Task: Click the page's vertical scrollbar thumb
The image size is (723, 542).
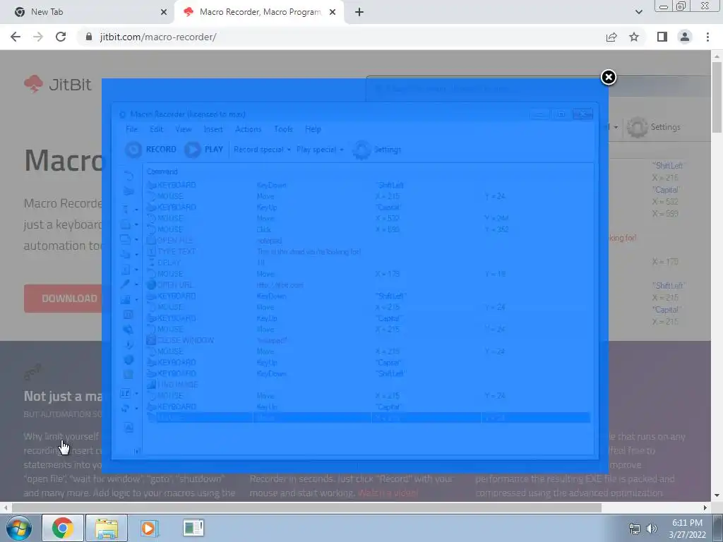Action: click(717, 97)
